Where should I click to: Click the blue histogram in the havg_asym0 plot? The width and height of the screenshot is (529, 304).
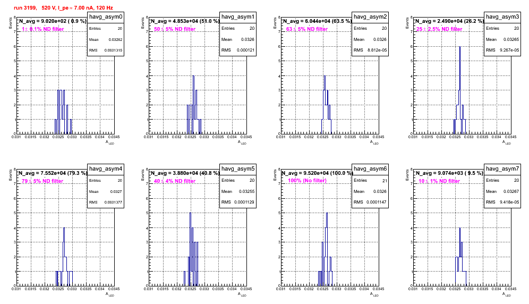click(63, 112)
